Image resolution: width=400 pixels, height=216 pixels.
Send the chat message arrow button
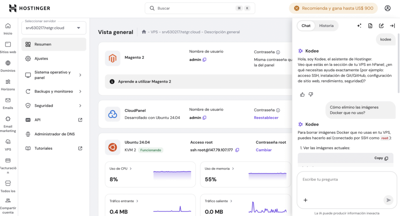[x=388, y=200]
